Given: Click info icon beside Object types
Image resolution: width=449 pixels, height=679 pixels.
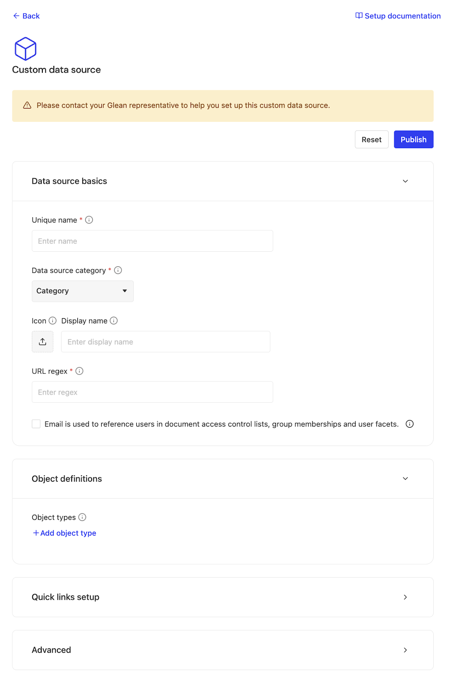Looking at the screenshot, I should pyautogui.click(x=82, y=517).
